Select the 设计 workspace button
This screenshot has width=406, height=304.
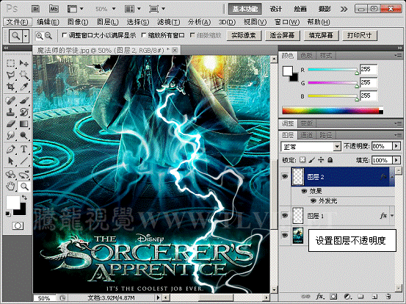275,9
